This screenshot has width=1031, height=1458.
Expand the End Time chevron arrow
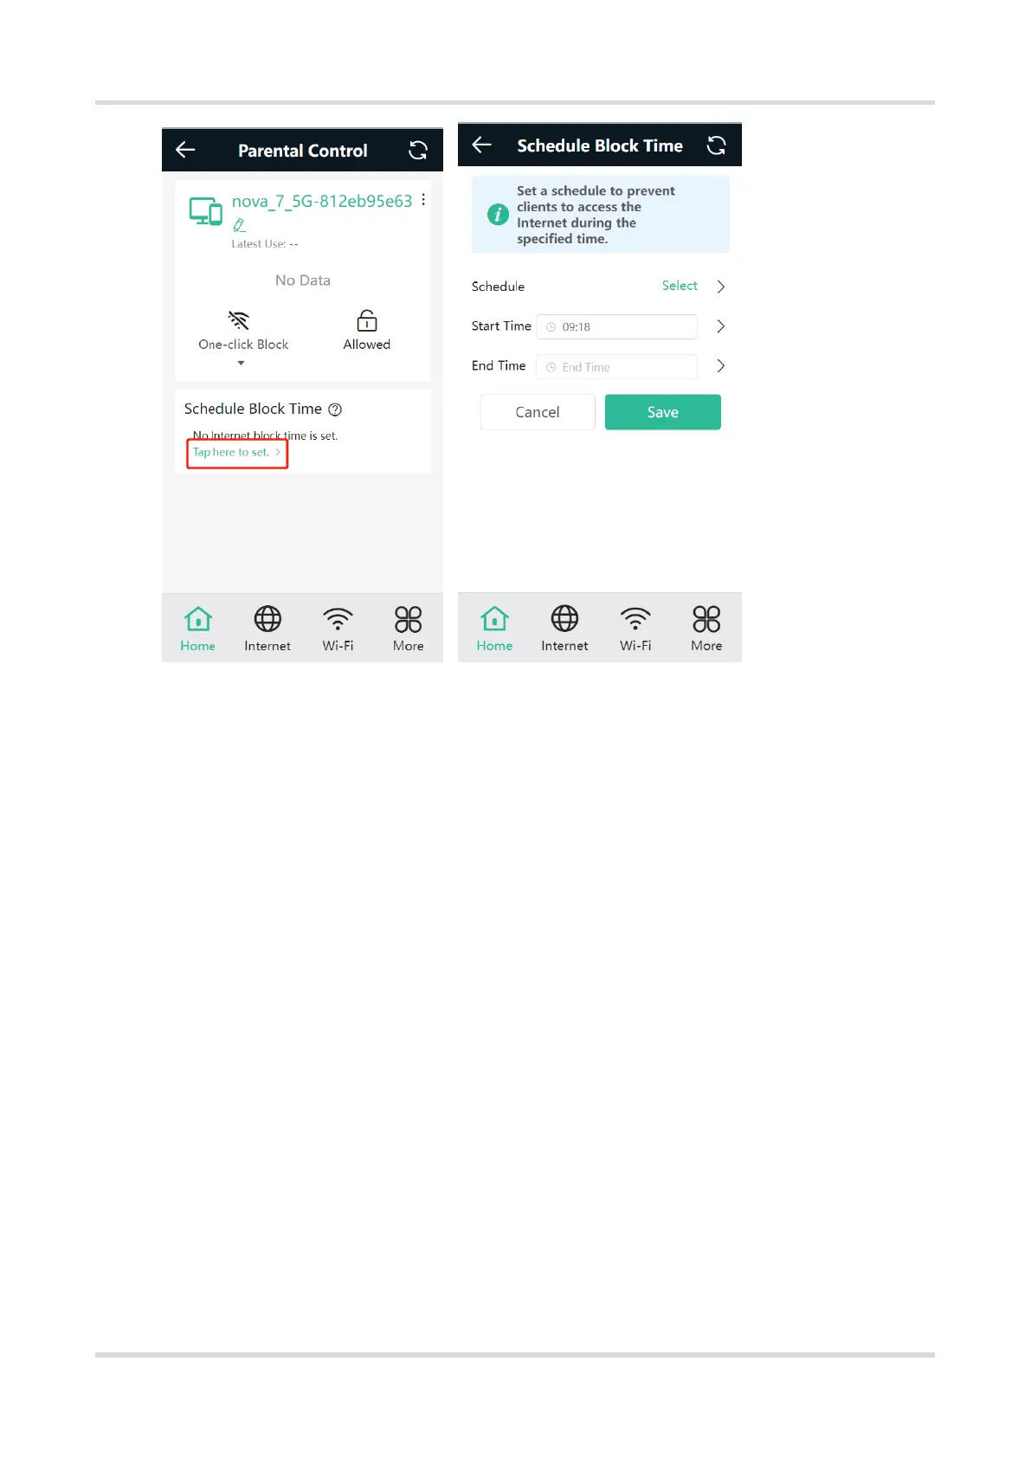(720, 366)
